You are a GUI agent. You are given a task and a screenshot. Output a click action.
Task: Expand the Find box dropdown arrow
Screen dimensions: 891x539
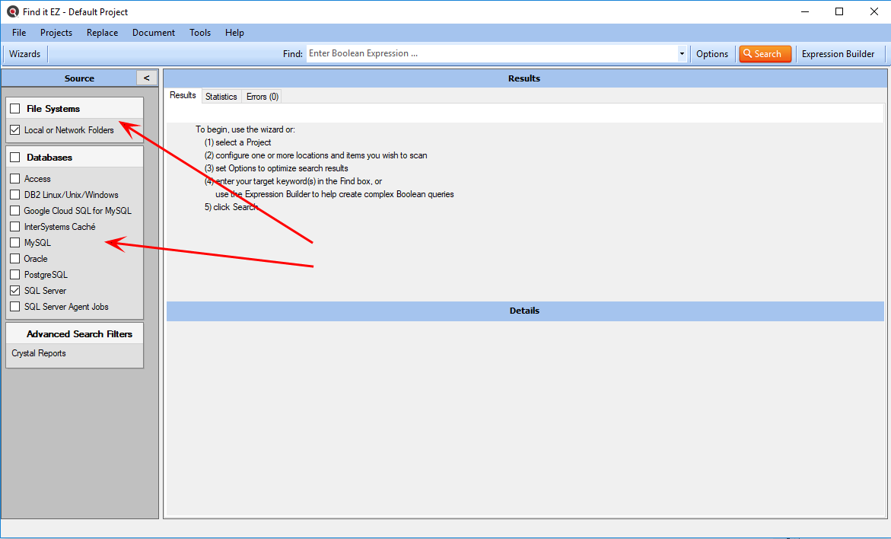682,53
